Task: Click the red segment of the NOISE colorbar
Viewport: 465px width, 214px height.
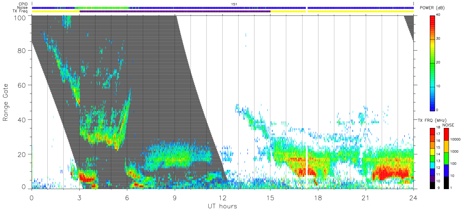Action: [x=447, y=134]
